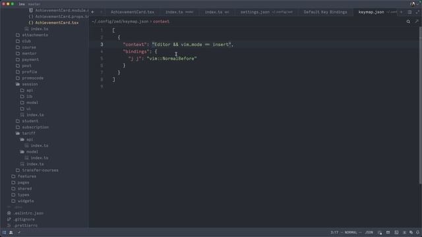Click line number 5 in the gutter

tap(102, 59)
